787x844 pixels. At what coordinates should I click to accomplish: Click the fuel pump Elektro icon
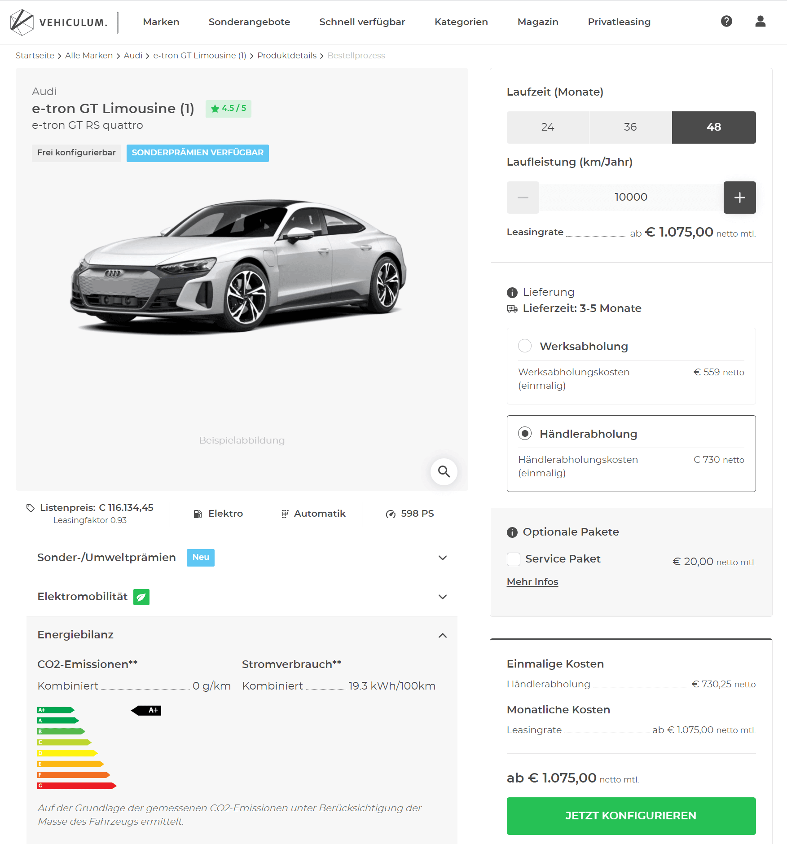point(198,514)
